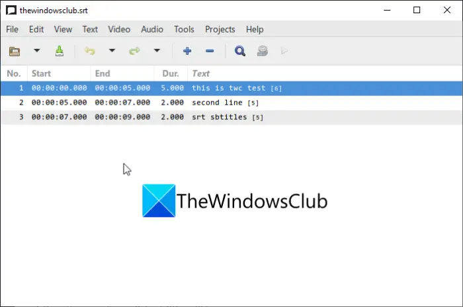
Task: Minimize the thewindowsclub.srt window
Action: point(387,10)
